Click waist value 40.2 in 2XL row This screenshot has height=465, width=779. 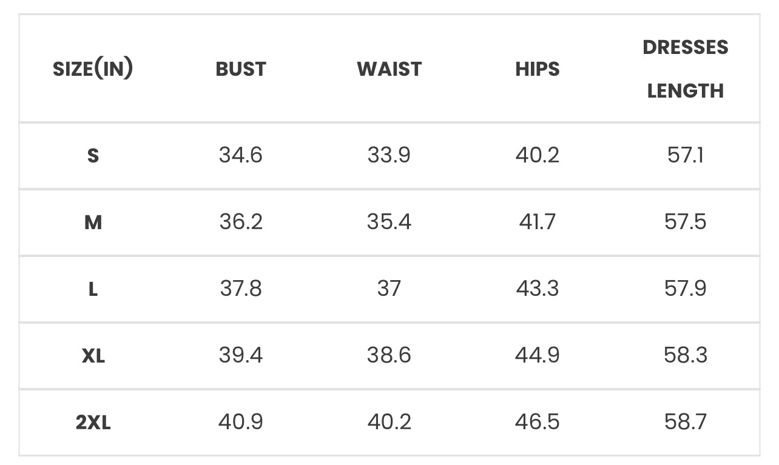click(x=389, y=422)
